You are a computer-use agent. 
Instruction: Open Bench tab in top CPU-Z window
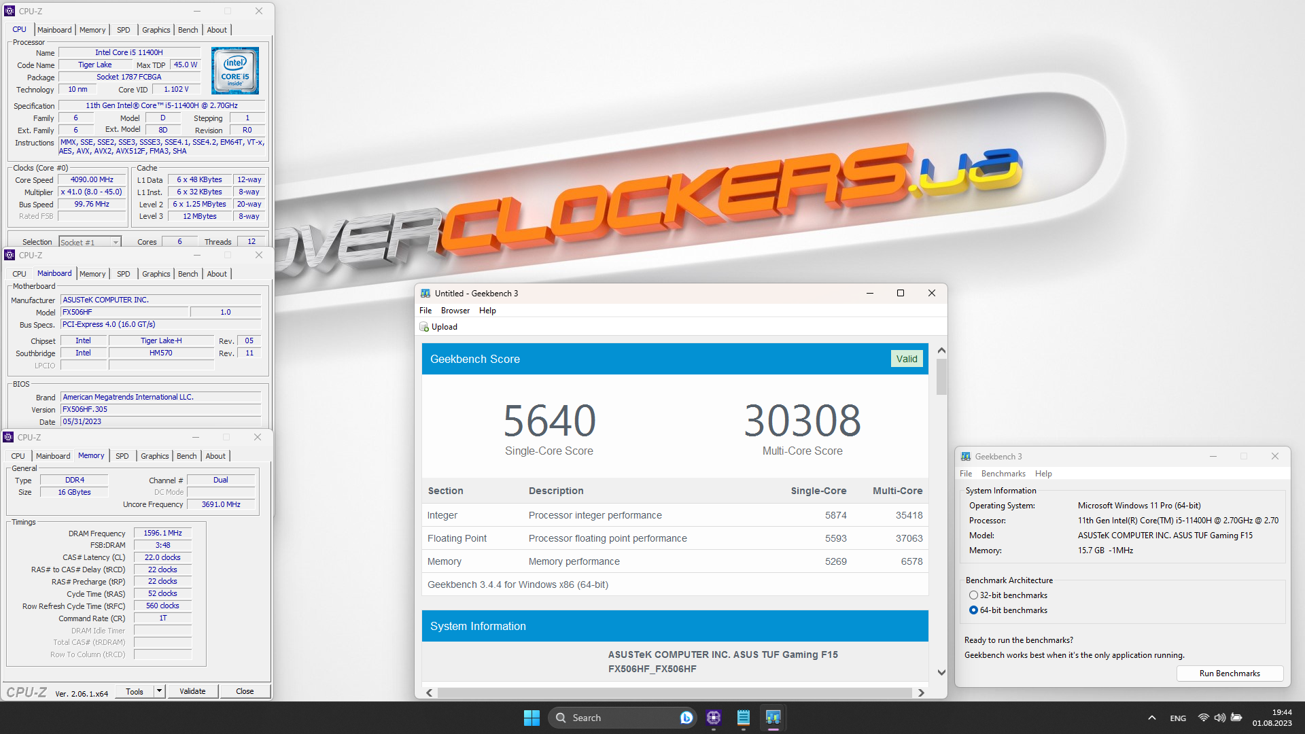point(188,30)
